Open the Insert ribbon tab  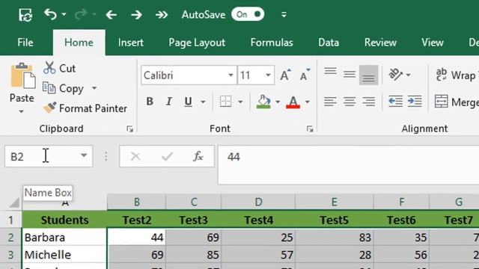pos(131,43)
